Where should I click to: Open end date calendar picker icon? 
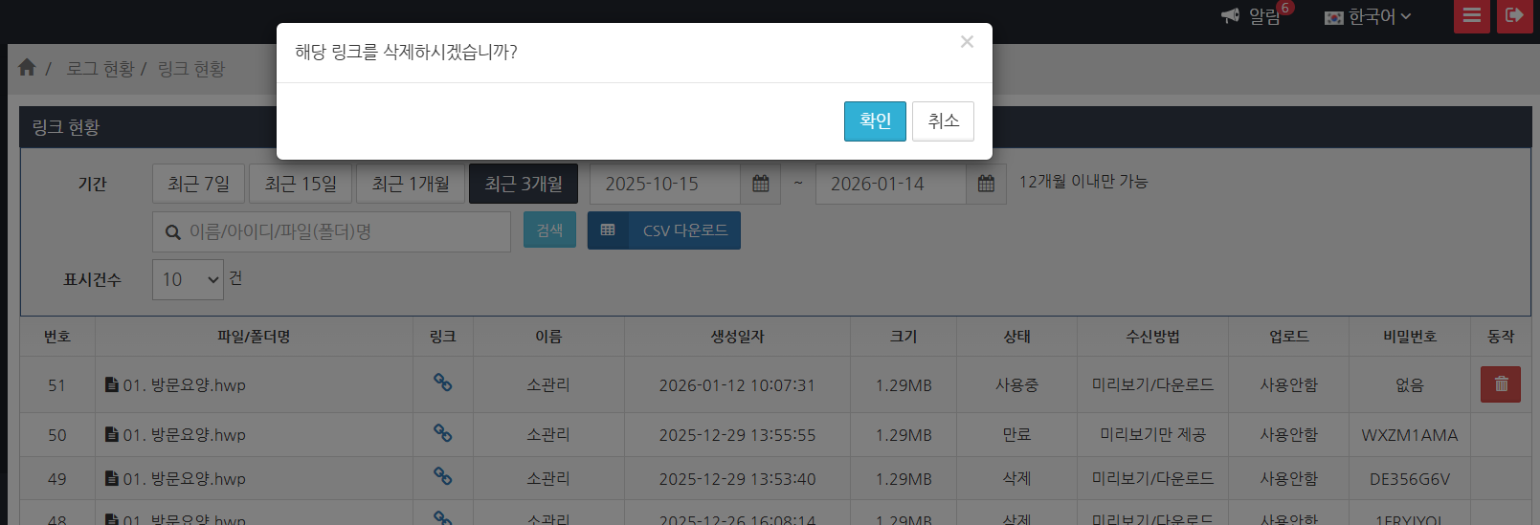click(986, 184)
